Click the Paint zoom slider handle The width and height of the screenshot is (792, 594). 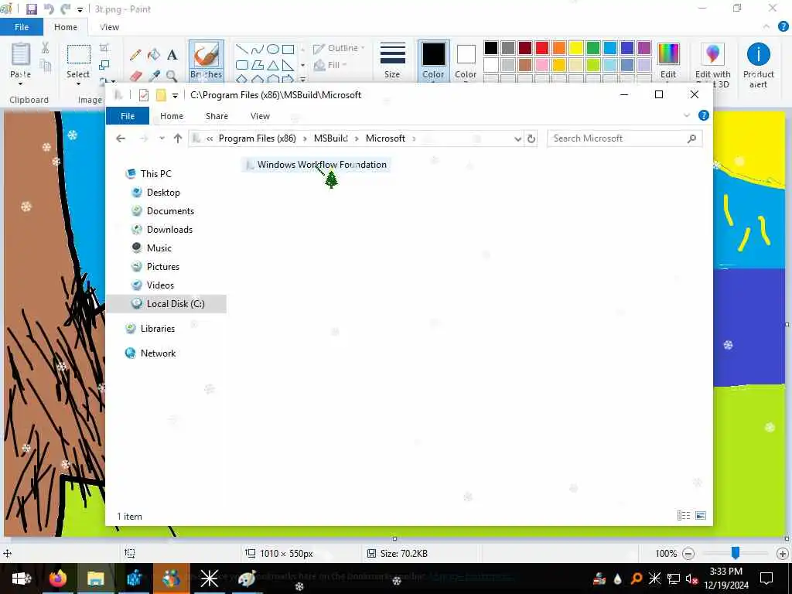coord(736,553)
